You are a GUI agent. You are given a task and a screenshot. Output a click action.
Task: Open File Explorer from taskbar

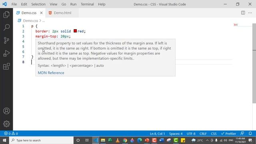click(103, 140)
